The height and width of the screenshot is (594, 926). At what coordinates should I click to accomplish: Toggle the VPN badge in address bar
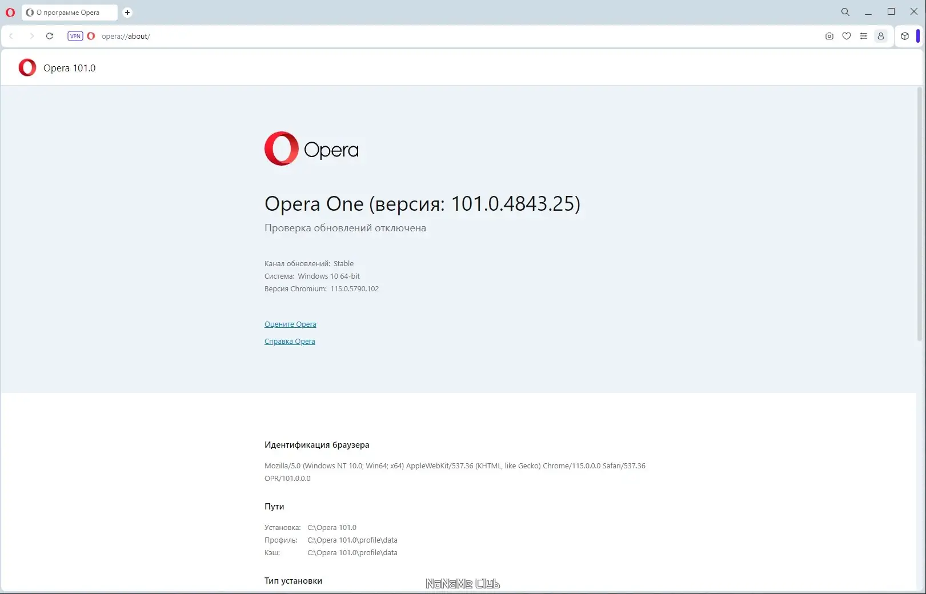(x=75, y=36)
